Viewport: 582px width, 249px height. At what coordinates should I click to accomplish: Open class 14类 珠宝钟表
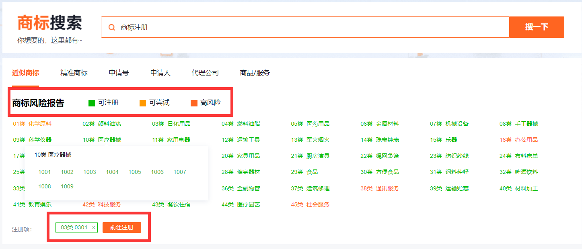(380, 140)
